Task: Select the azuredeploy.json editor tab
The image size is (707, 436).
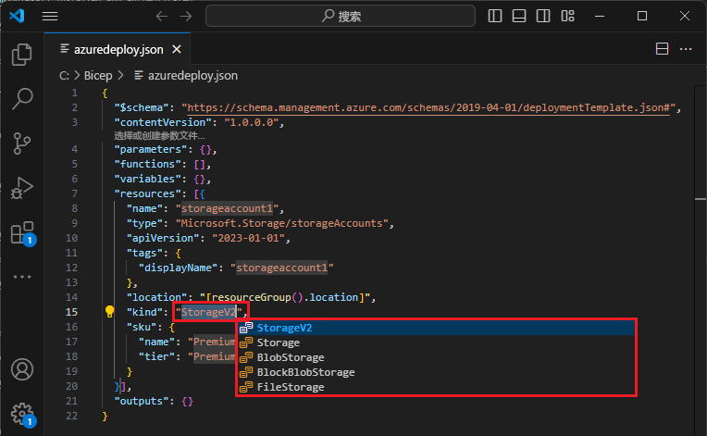Action: [x=118, y=49]
